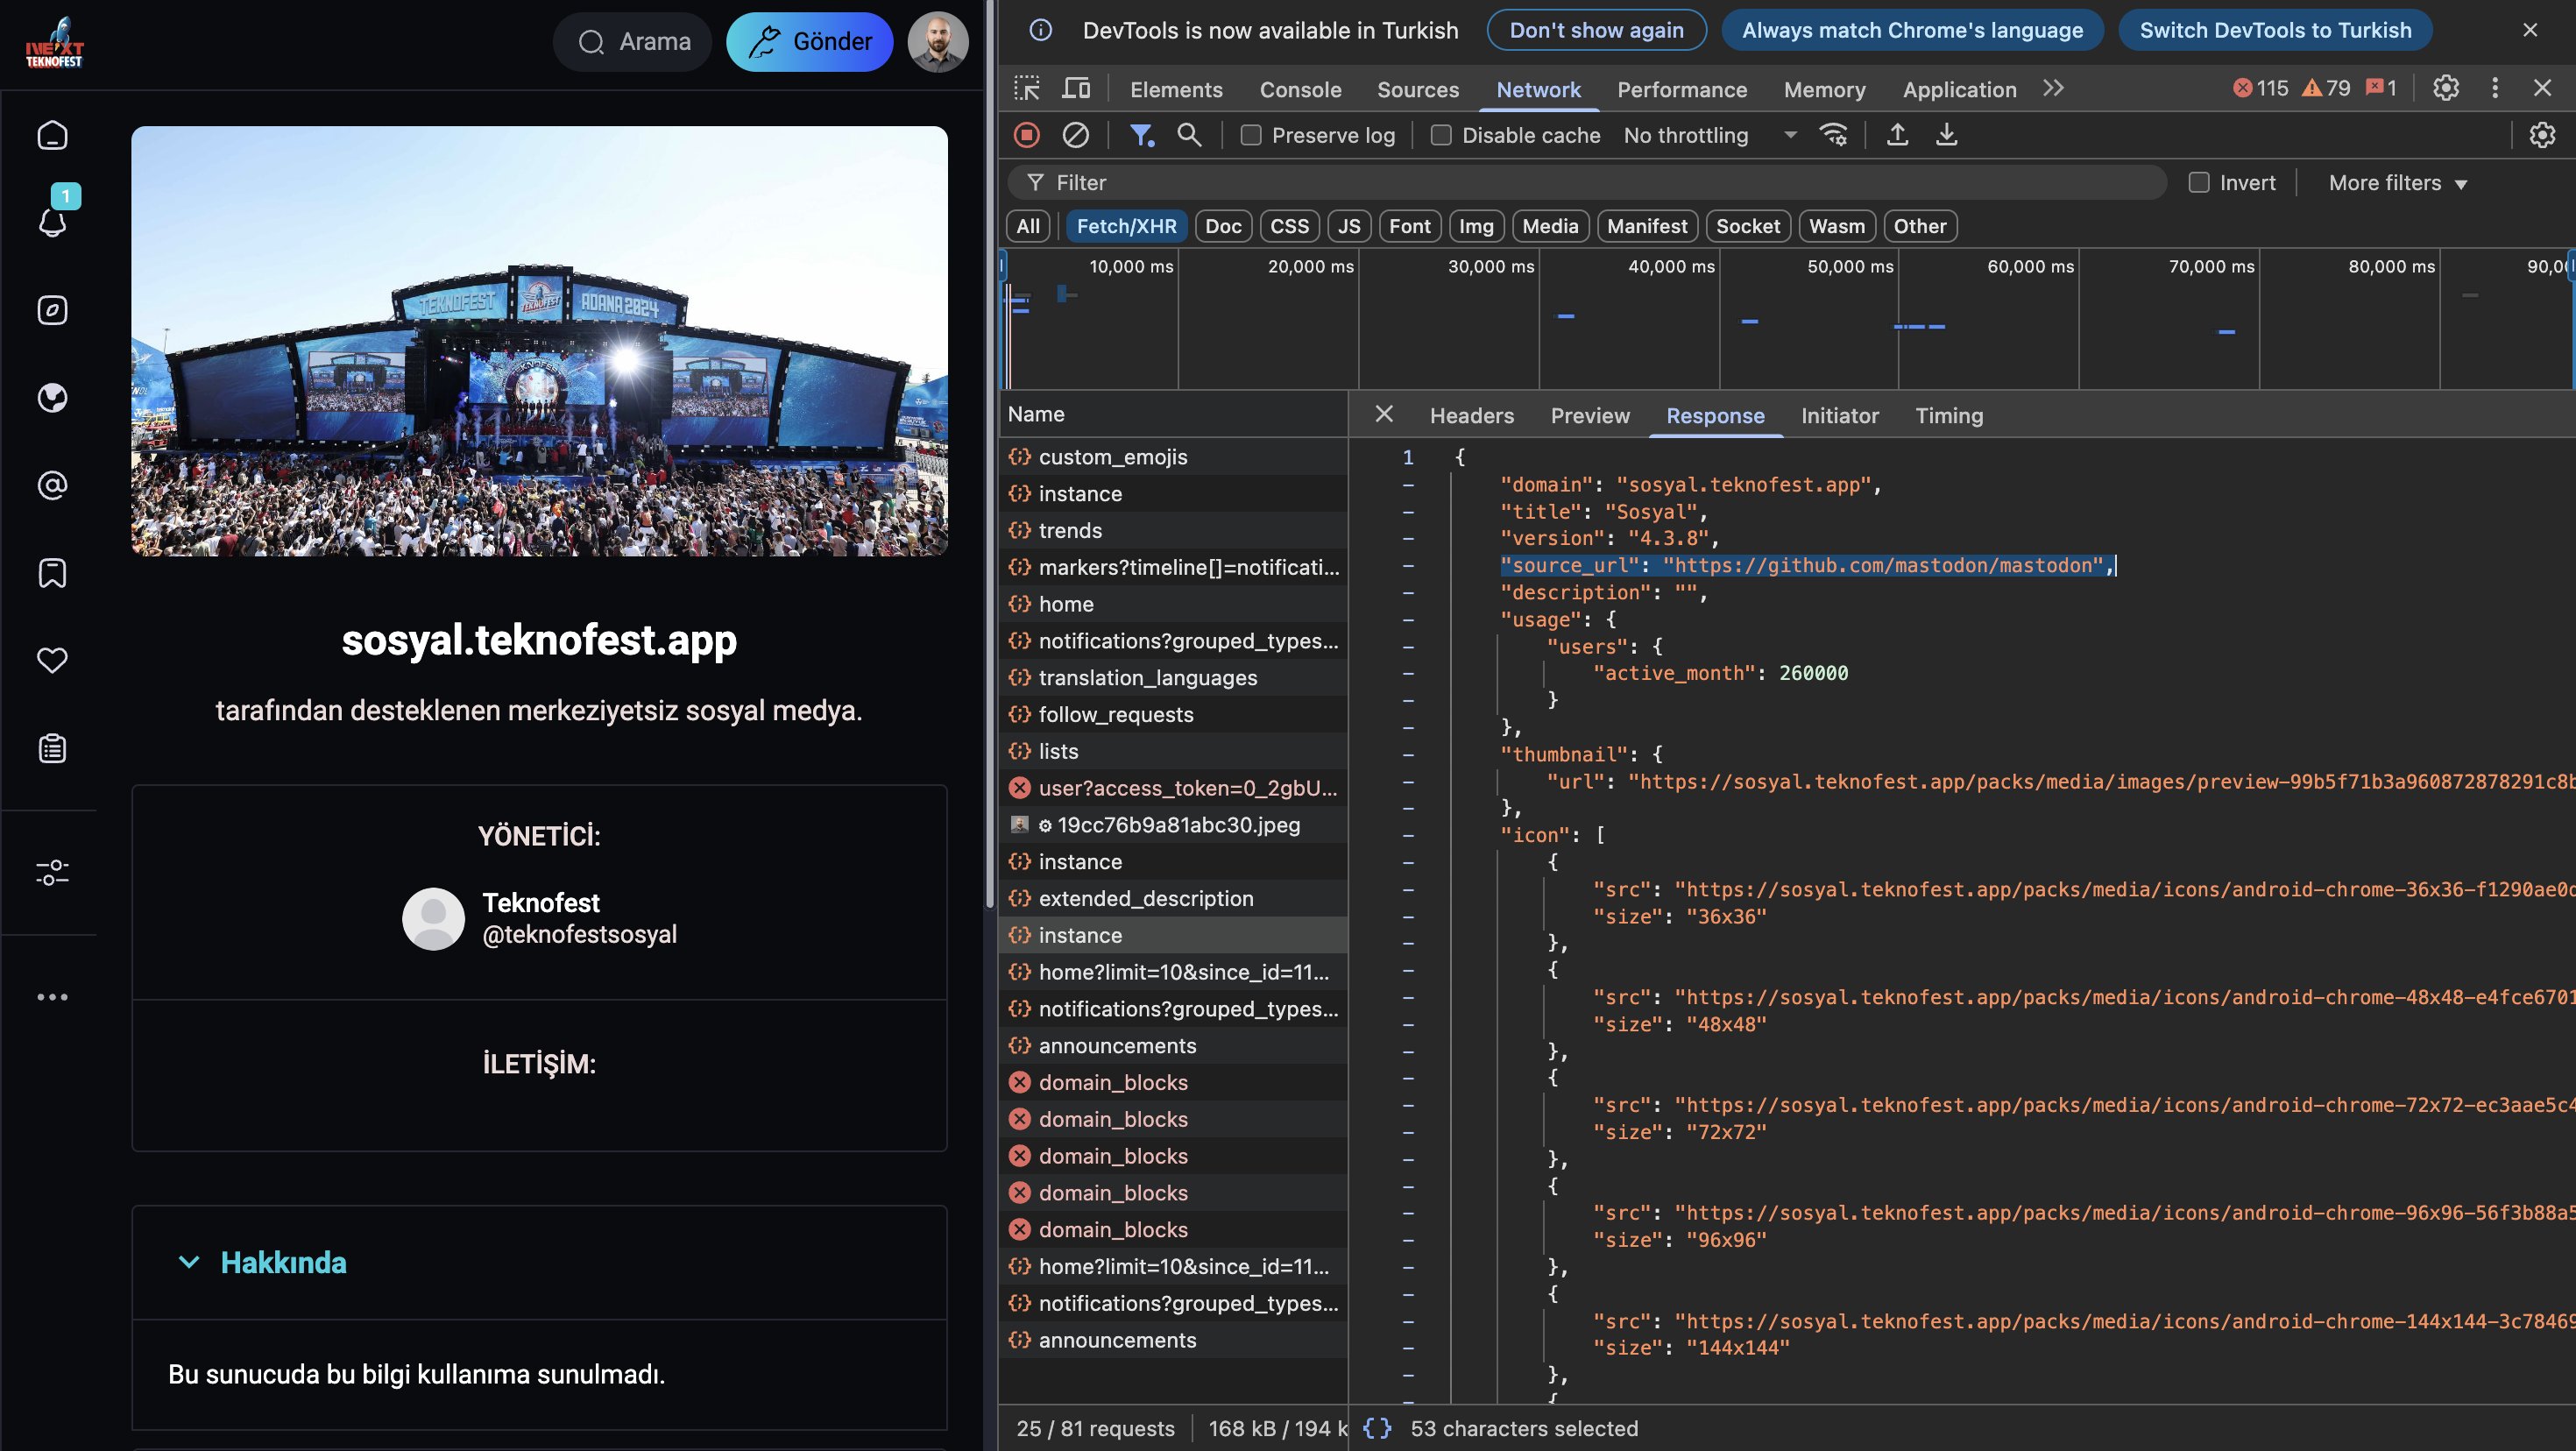The image size is (2576, 1451).
Task: Toggle the network filter funnel icon
Action: tap(1142, 135)
